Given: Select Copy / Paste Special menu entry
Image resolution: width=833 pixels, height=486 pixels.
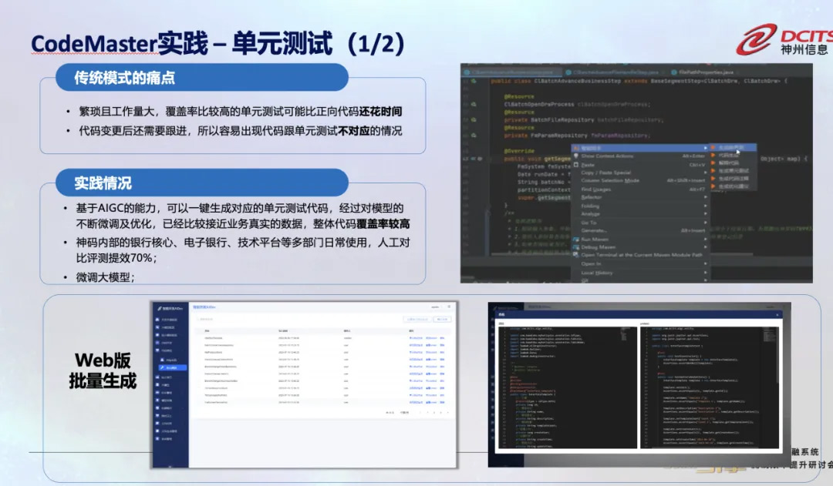Looking at the screenshot, I should 606,173.
